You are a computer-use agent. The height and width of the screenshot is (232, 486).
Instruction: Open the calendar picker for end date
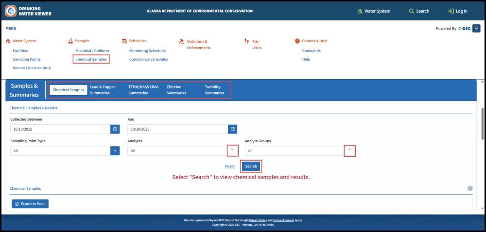click(233, 129)
